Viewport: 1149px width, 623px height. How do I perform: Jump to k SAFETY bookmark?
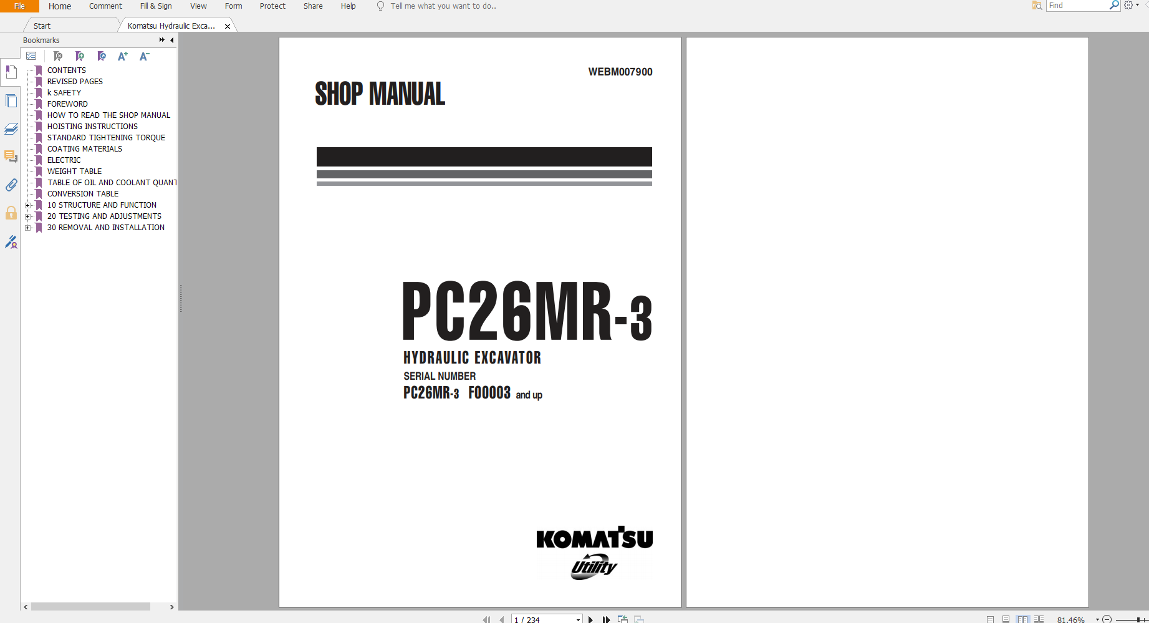[x=64, y=93]
